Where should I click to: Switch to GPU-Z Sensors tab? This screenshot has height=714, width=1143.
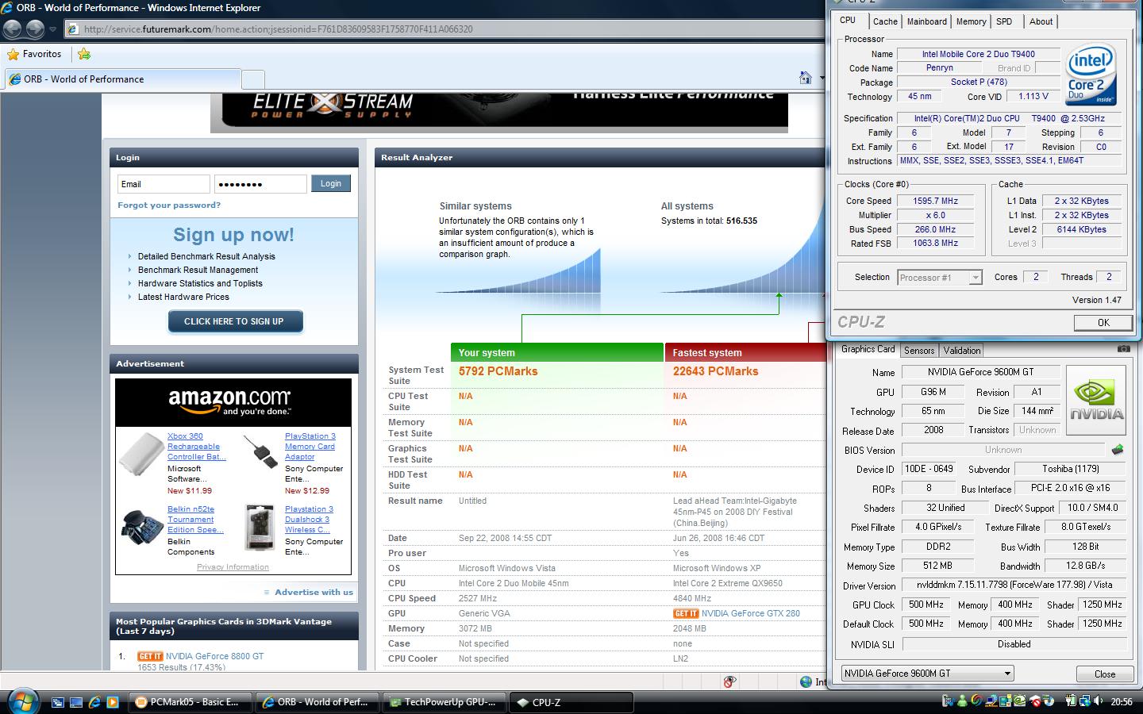919,351
